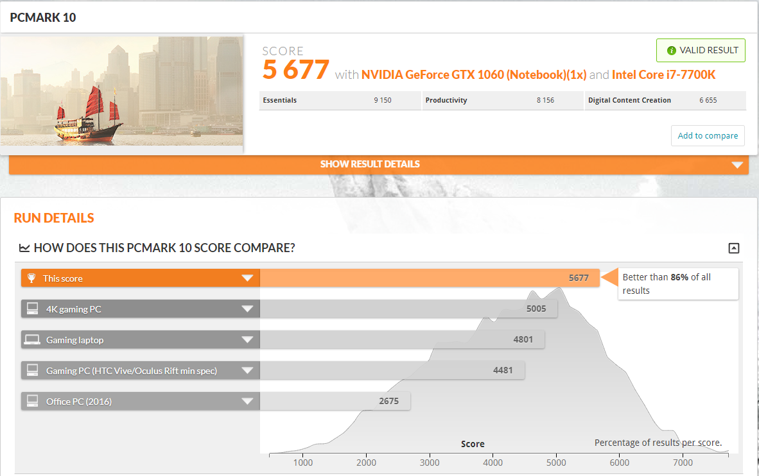This screenshot has height=476, width=759.
Task: Click the Better than 86% of all results tooltip
Action: click(677, 284)
